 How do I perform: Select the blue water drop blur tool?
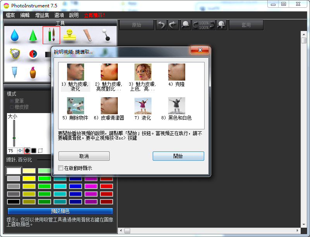[x=15, y=35]
